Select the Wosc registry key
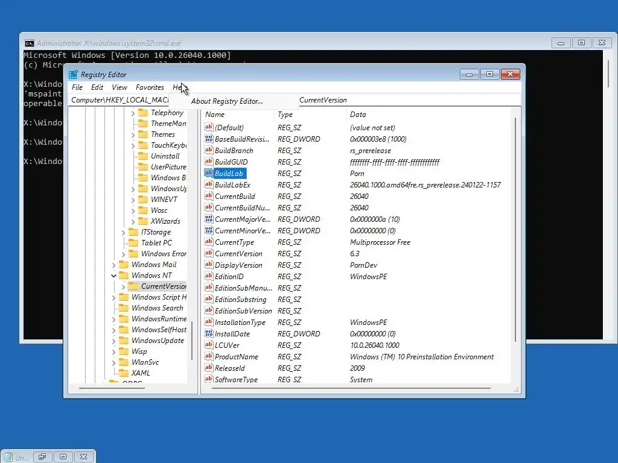The height and width of the screenshot is (463, 618). tap(159, 210)
